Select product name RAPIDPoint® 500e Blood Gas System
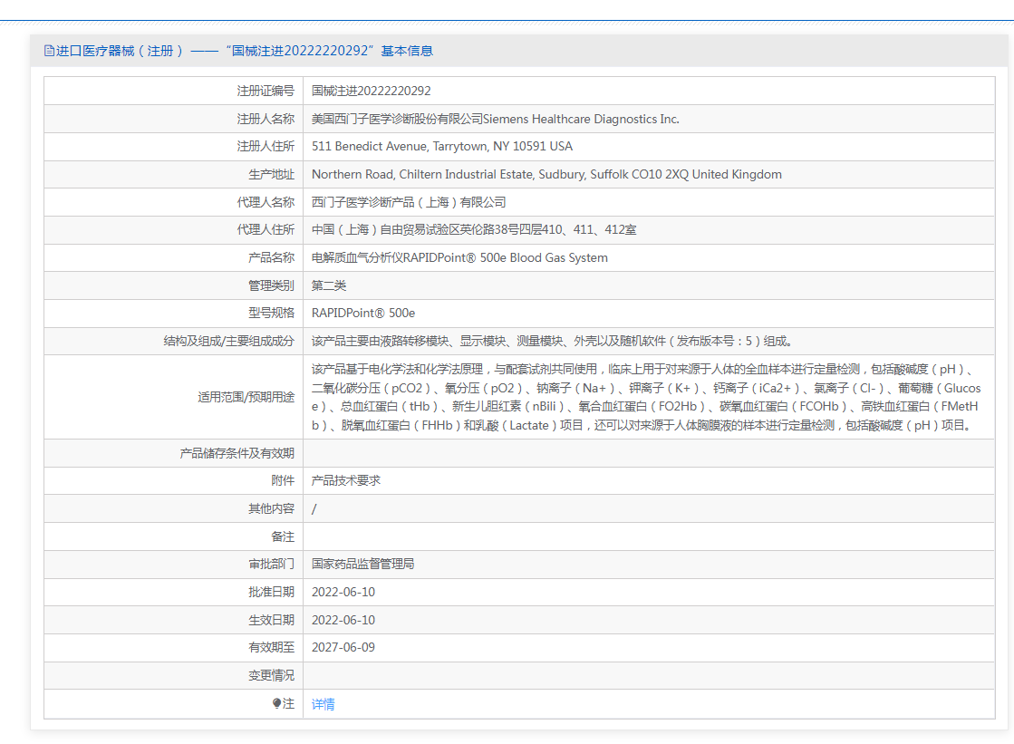This screenshot has height=744, width=1014. [459, 257]
